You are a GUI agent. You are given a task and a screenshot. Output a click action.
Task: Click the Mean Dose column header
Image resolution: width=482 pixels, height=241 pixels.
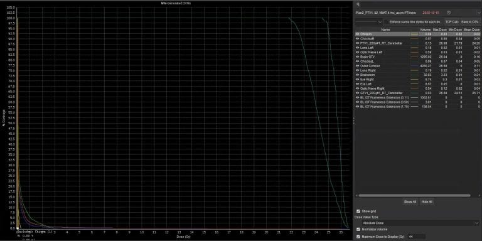point(471,29)
